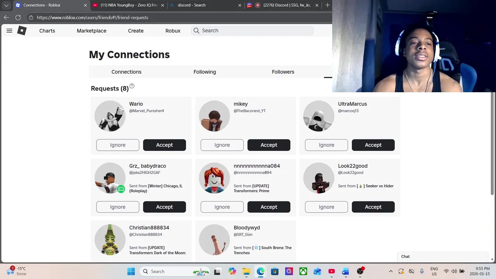496x279 pixels.
Task: Open Microsoft Store from taskbar
Action: [274, 271]
